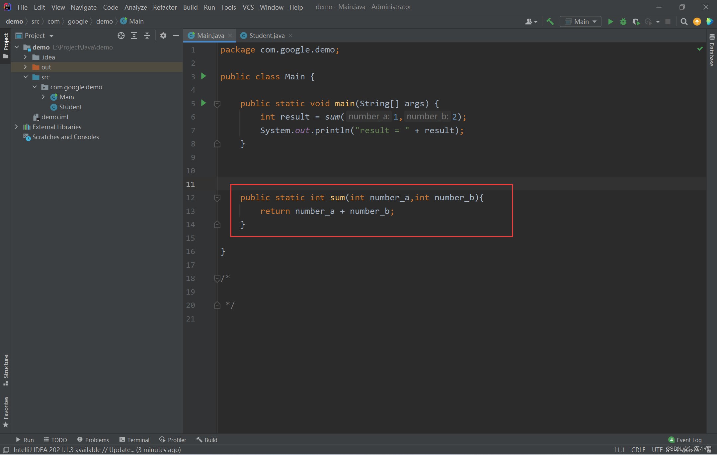Screen dimensions: 717x455
Task: Open the Refactor menu
Action: pos(165,7)
